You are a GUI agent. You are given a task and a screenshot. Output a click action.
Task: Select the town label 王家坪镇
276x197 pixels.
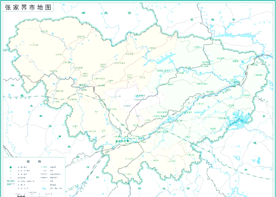coord(190,155)
